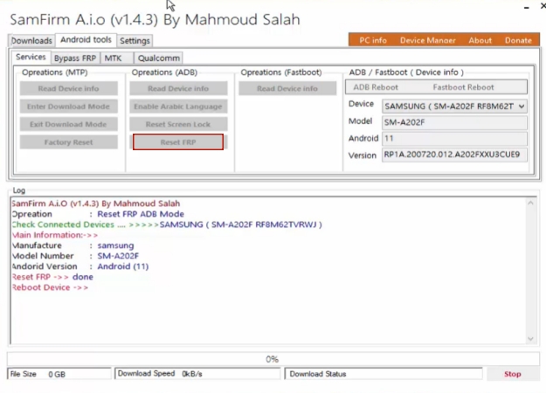Click Read Device info under MTP operations

tap(69, 88)
